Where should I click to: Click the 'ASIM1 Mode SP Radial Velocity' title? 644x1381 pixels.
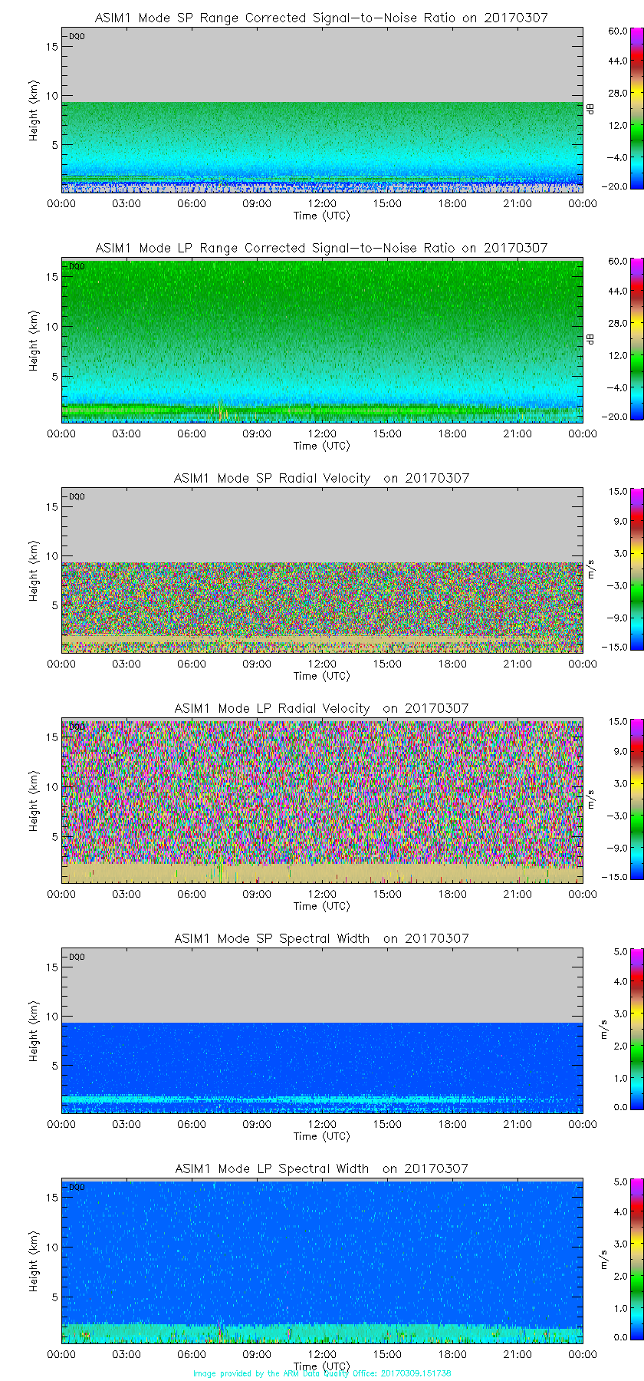click(x=321, y=478)
